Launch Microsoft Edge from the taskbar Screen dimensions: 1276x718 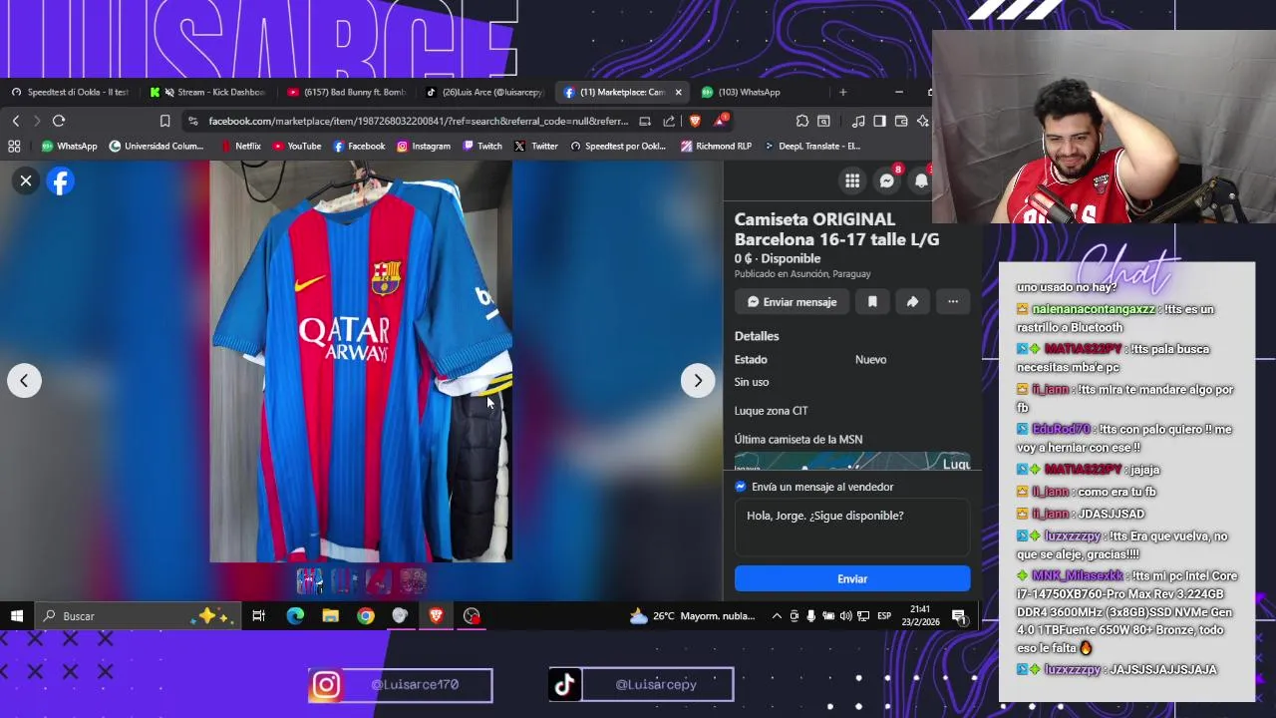coord(295,616)
